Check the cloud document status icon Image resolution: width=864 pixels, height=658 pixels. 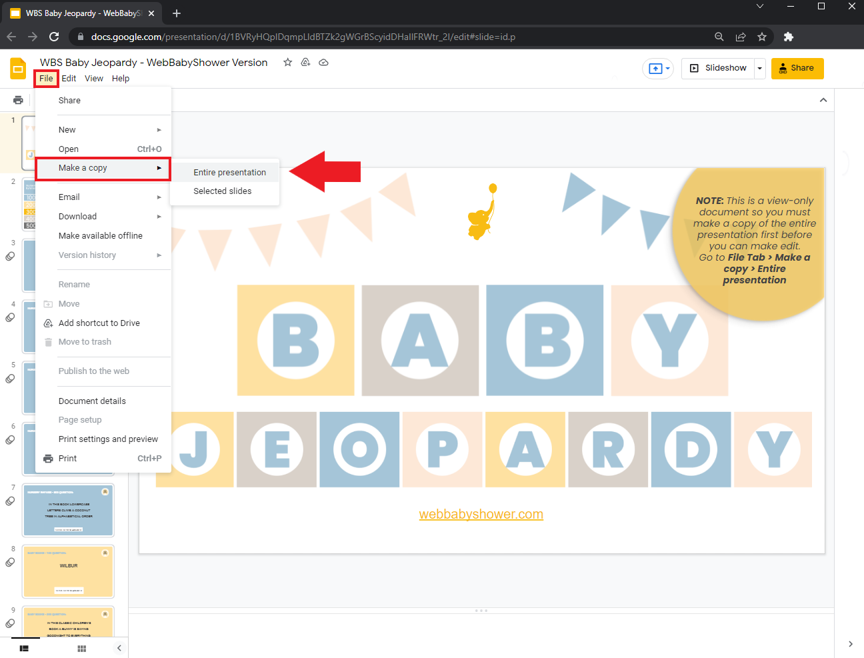click(324, 62)
